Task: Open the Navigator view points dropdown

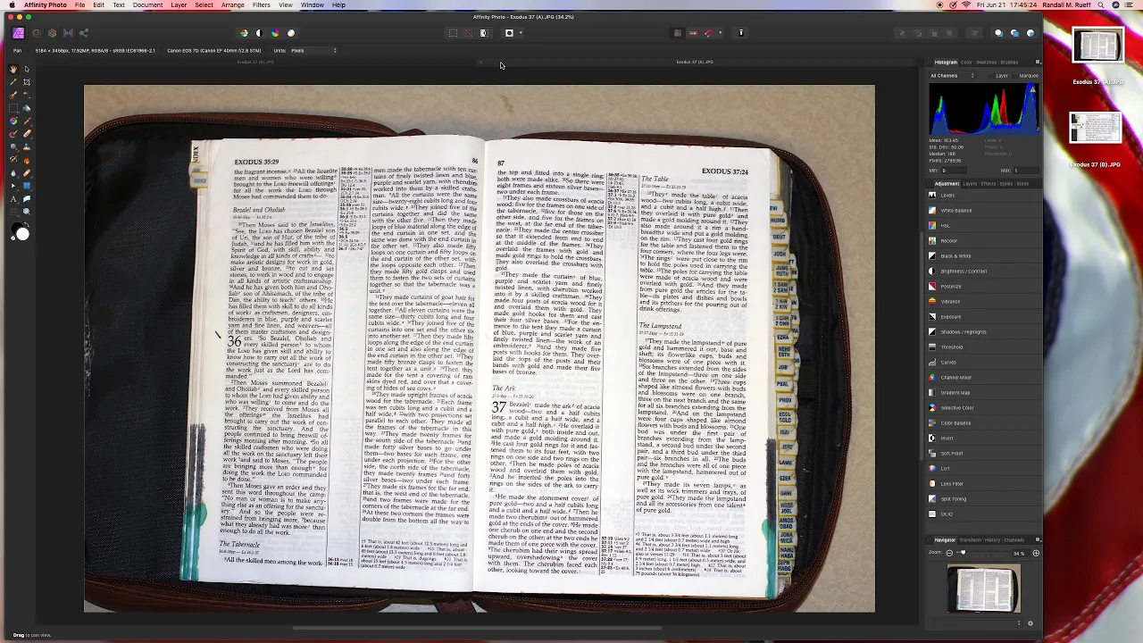Action: point(974,623)
